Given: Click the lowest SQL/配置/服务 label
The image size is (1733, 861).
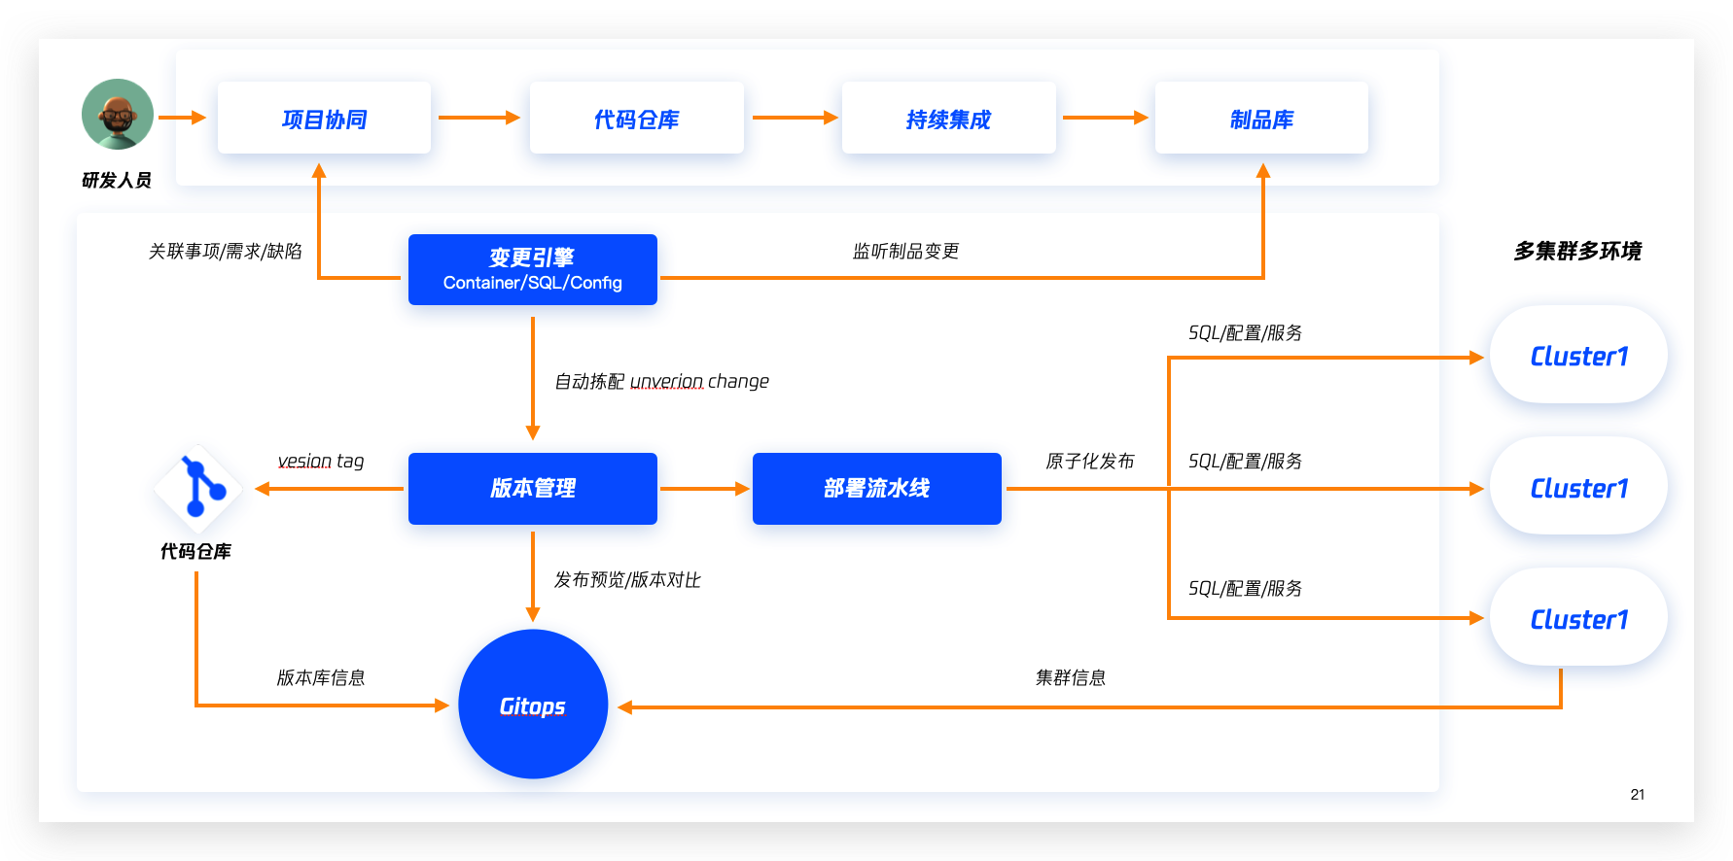Looking at the screenshot, I should (x=1245, y=588).
